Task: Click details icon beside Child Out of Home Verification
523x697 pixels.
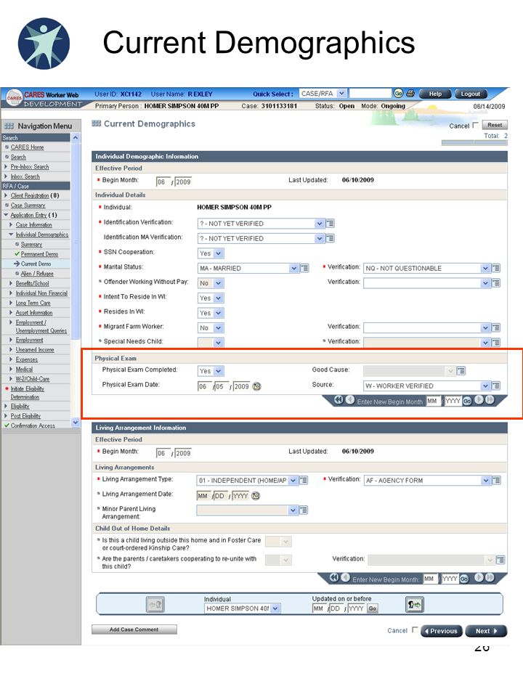Action: [x=500, y=560]
